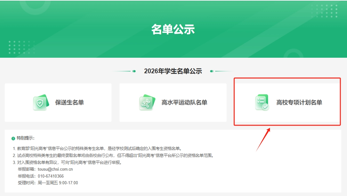Click the 名单公示 banner title
The image size is (347, 196).
click(x=173, y=29)
